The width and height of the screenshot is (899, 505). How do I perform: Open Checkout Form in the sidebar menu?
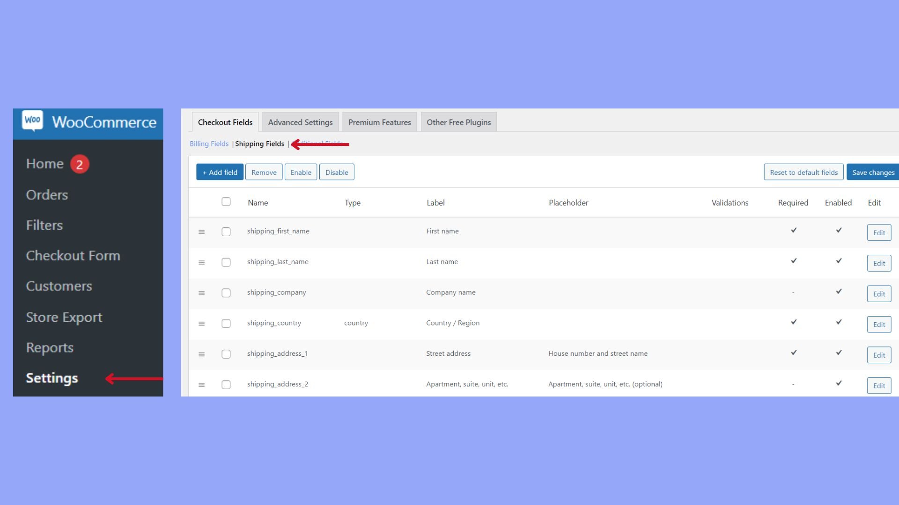73,255
